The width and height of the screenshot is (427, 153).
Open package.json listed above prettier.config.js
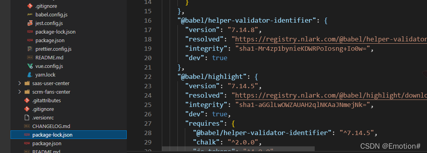point(50,41)
